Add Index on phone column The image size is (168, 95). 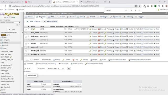(123, 44)
